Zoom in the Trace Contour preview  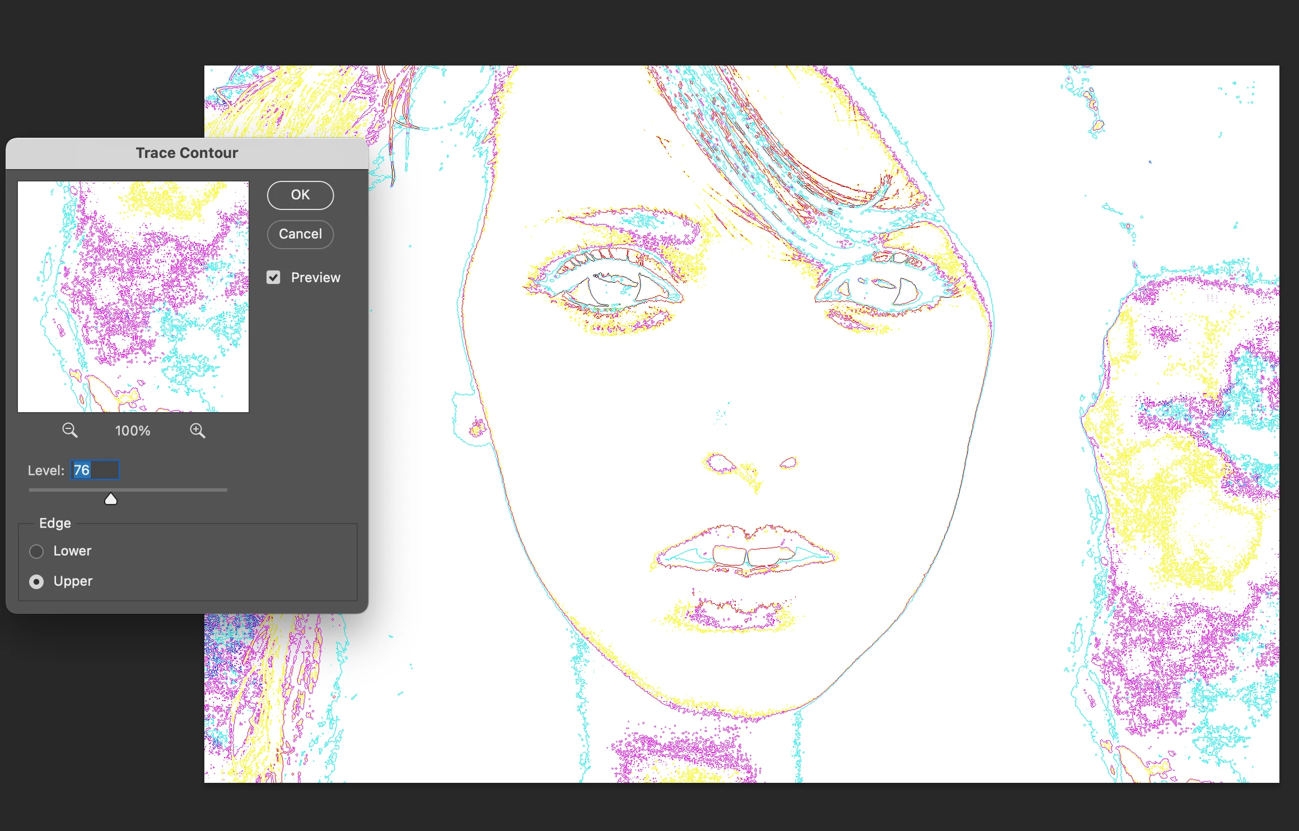(197, 430)
